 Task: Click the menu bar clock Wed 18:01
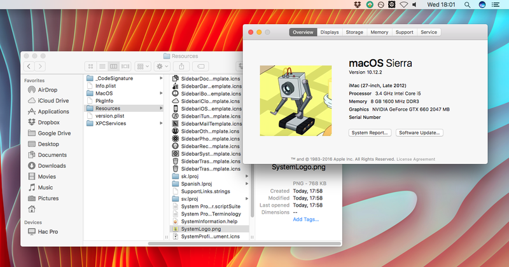tap(441, 4)
